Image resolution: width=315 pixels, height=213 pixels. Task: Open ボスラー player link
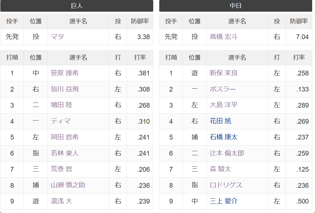click(223, 89)
